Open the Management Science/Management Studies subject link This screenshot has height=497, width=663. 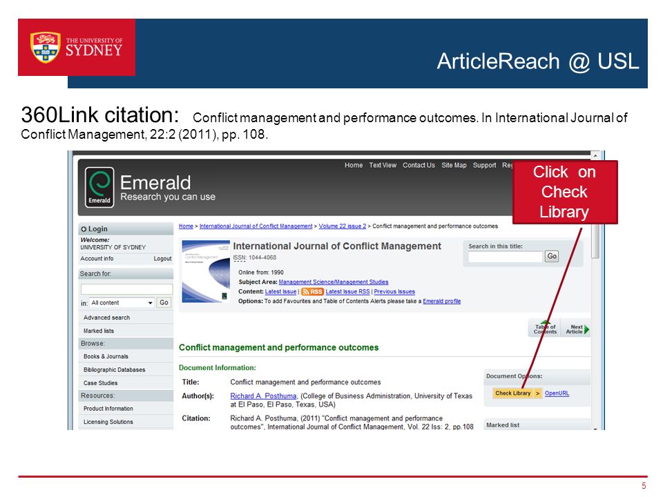tap(333, 282)
